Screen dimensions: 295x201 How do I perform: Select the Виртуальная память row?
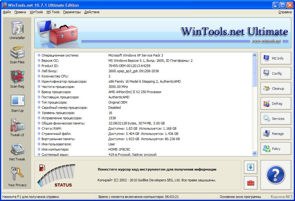click(x=143, y=139)
